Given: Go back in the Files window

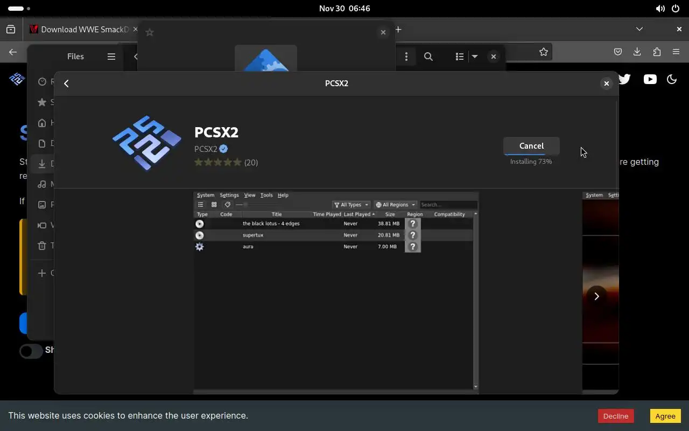Looking at the screenshot, I should click(135, 57).
